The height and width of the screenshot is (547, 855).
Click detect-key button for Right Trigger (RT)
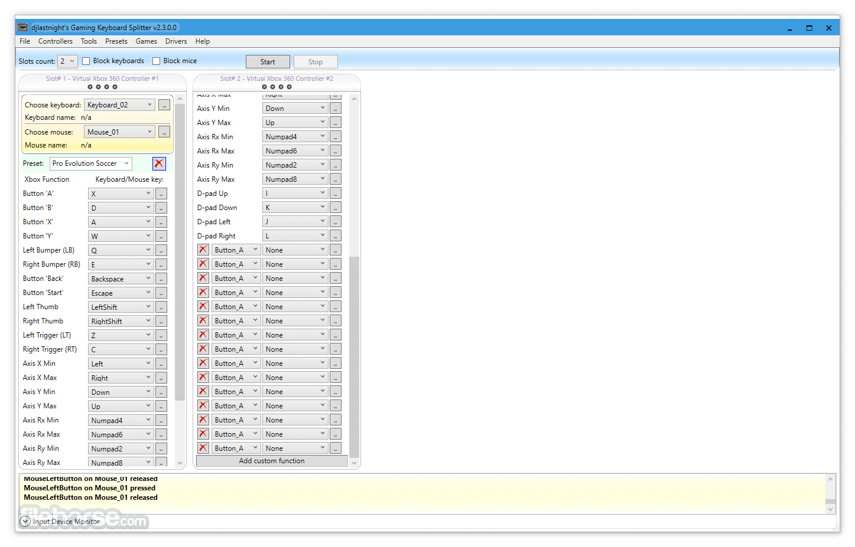coord(161,349)
